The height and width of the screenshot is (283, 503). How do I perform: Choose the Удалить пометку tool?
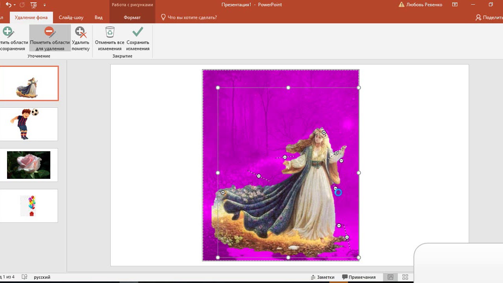click(81, 38)
